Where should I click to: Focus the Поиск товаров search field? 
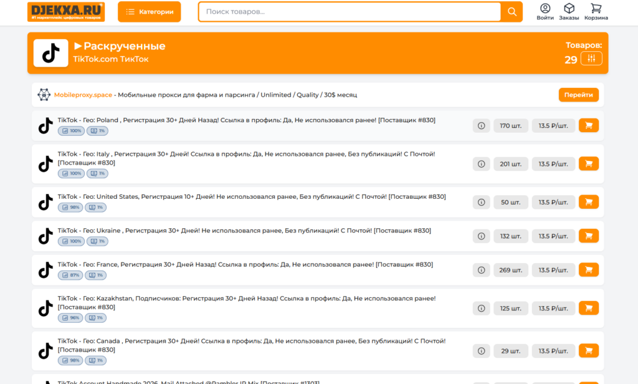pos(350,12)
